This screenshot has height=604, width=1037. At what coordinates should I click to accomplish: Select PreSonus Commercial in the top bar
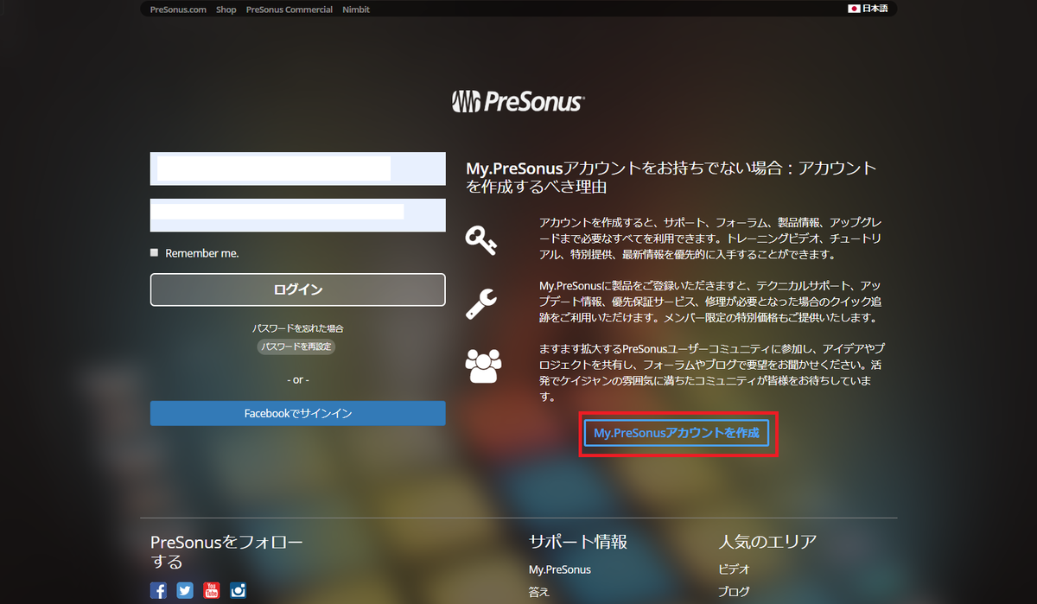click(289, 9)
